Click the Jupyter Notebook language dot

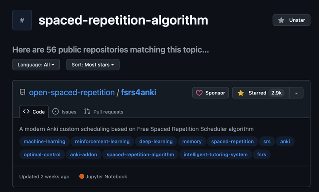(x=82, y=177)
